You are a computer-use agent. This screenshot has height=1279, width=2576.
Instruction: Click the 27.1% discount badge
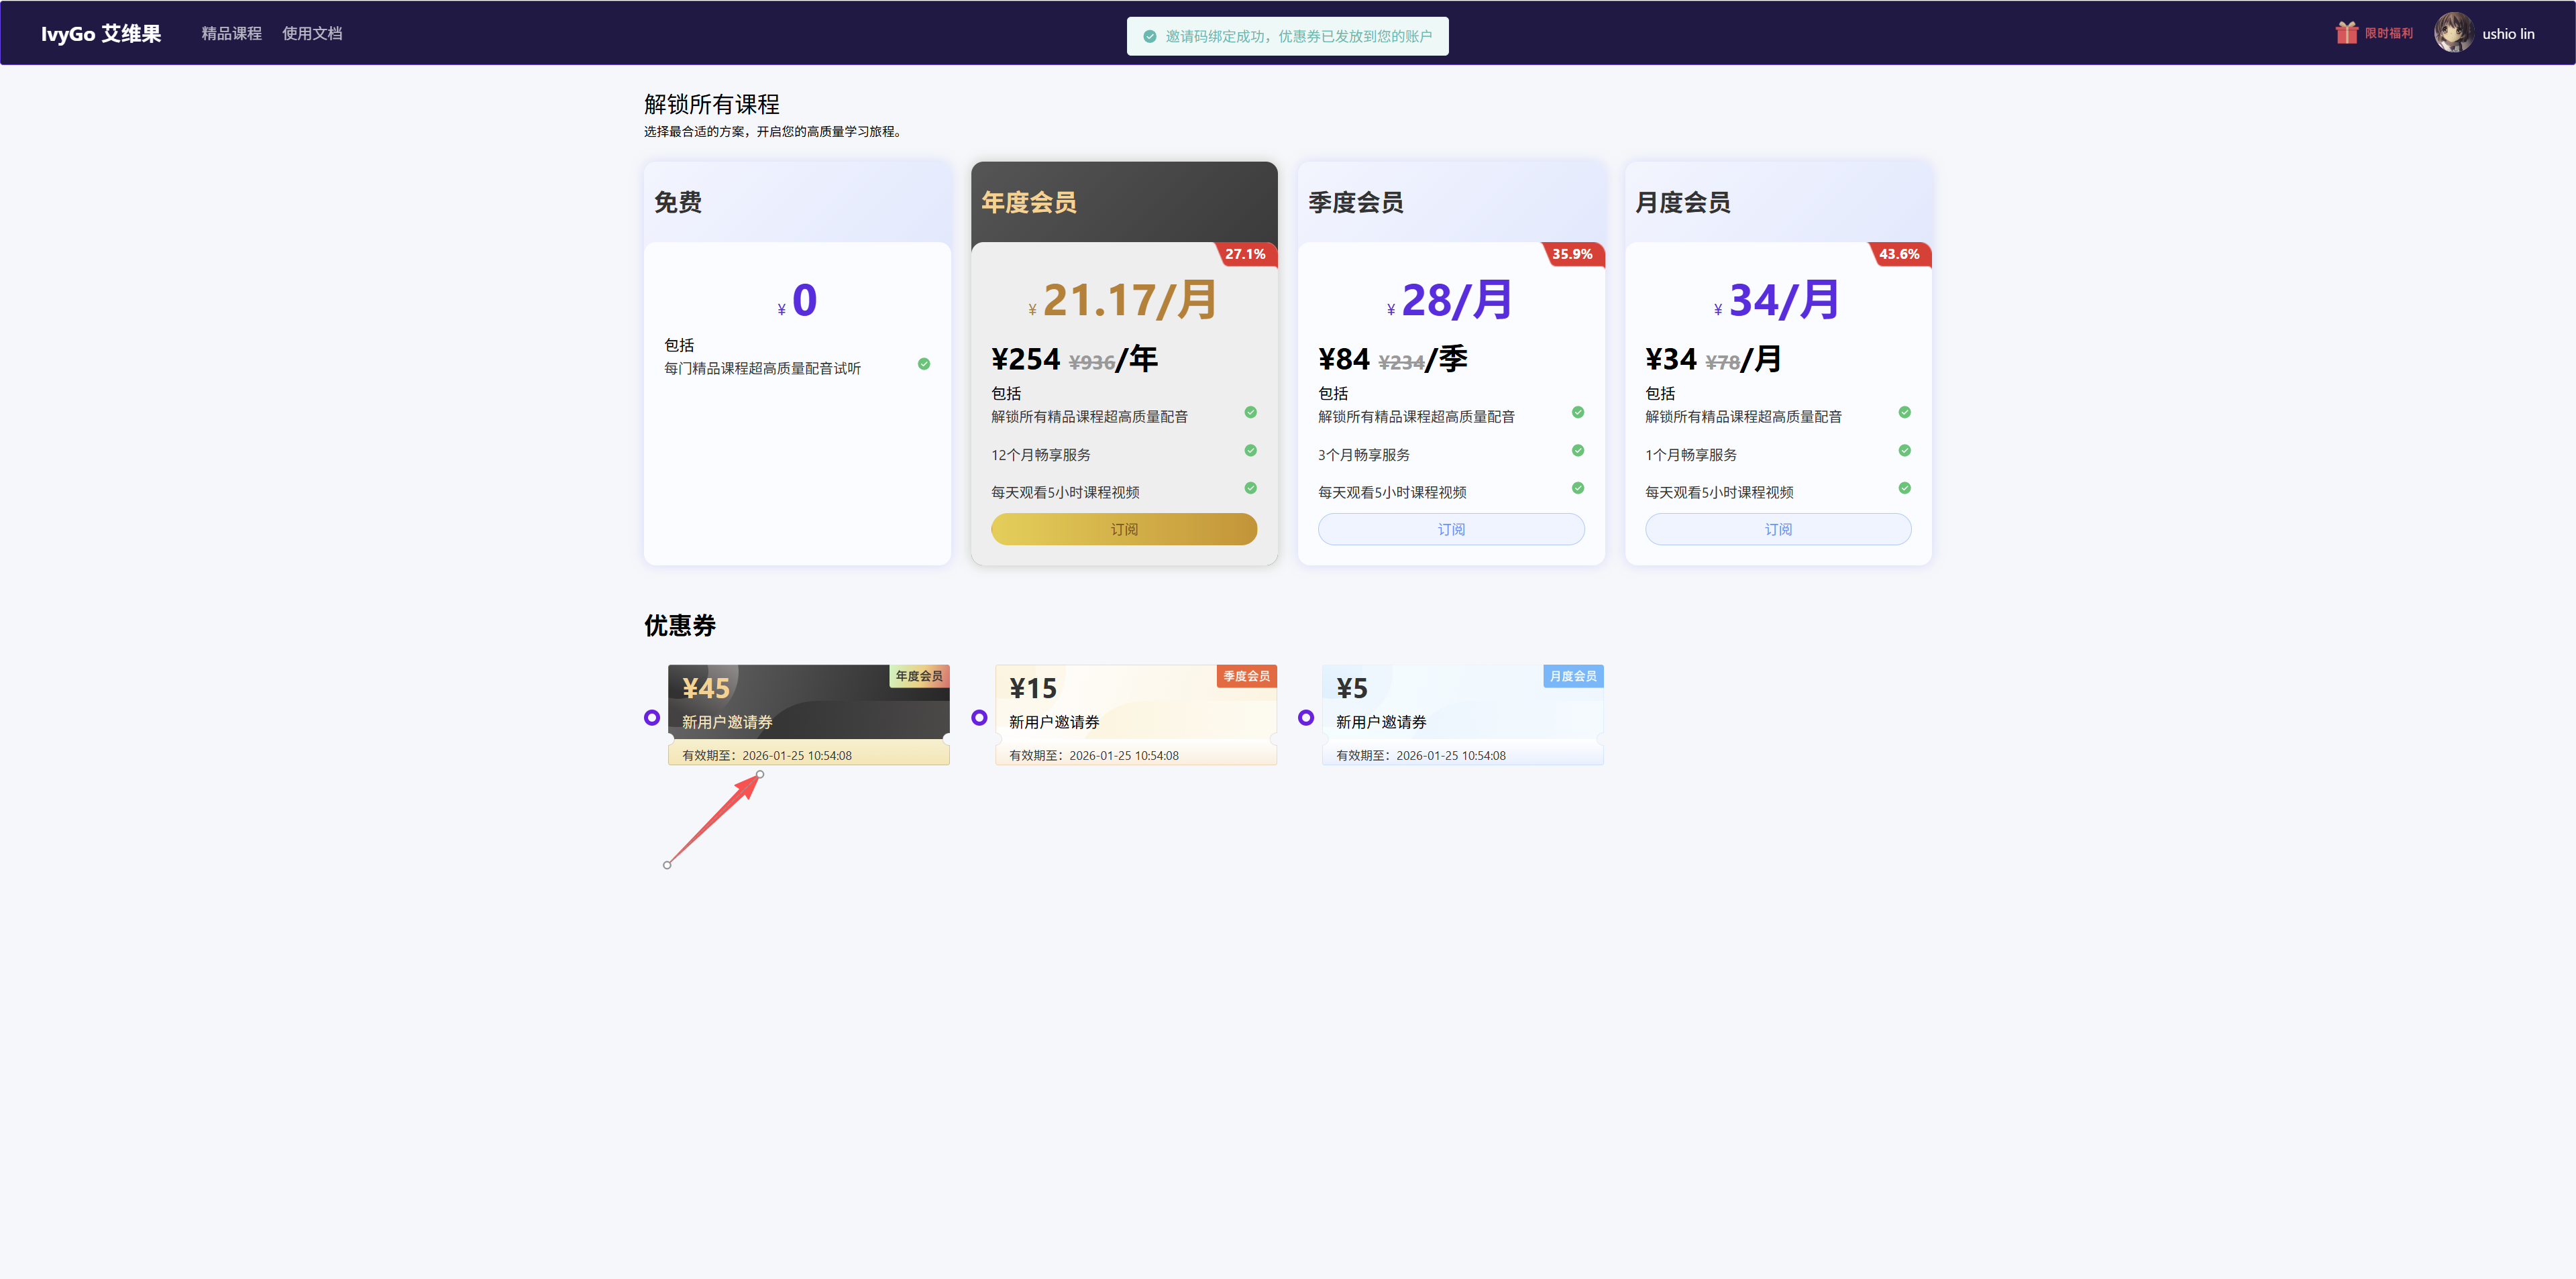coord(1245,254)
